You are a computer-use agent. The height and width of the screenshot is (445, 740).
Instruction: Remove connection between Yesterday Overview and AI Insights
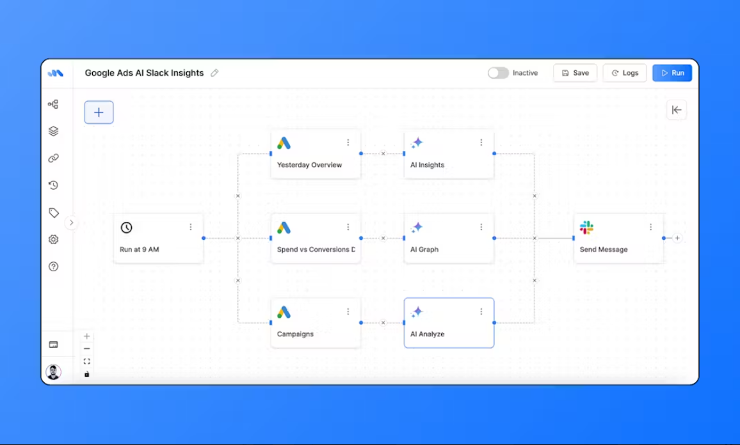(383, 153)
